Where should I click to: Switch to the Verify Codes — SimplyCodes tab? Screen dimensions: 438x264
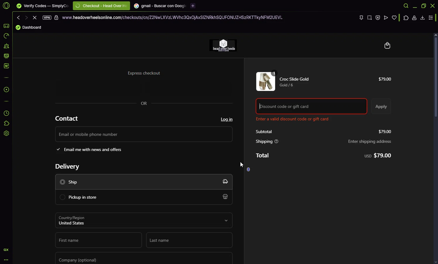point(43,6)
